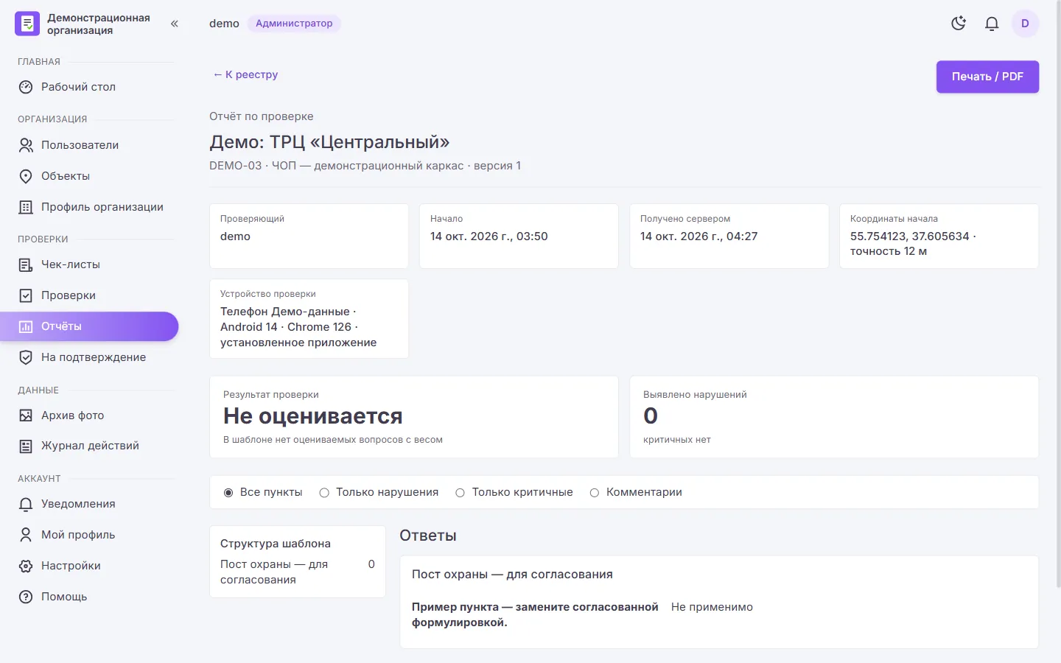Select the Все пункты radio button
This screenshot has height=663, width=1061.
click(x=228, y=493)
